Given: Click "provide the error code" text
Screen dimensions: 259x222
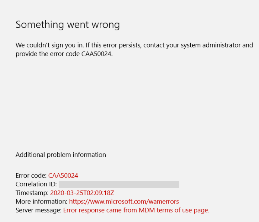Looking at the screenshot, I should click(48, 54).
